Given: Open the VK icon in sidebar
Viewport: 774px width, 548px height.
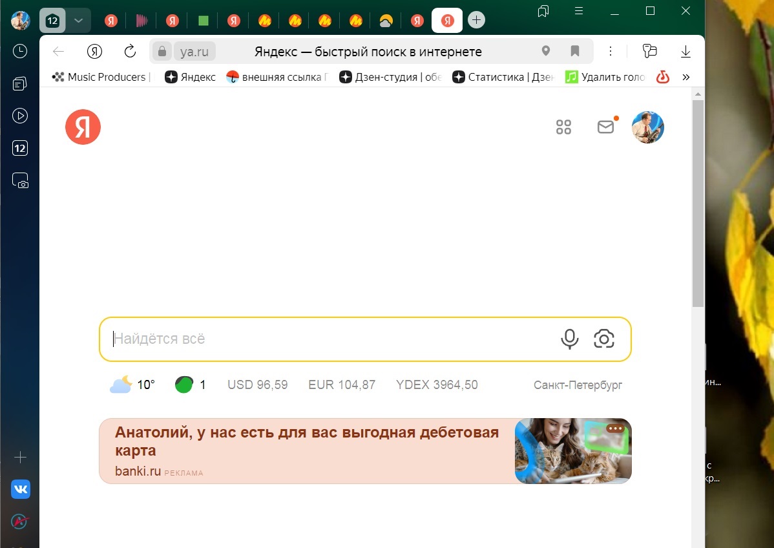Looking at the screenshot, I should click(x=20, y=489).
